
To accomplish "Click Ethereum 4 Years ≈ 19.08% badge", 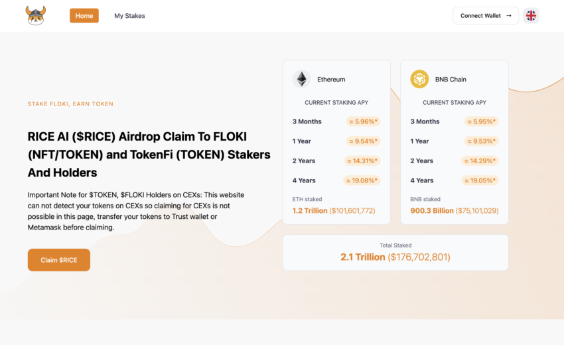I will pos(362,180).
